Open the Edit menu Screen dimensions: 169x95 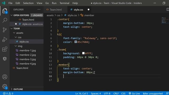[18, 3]
